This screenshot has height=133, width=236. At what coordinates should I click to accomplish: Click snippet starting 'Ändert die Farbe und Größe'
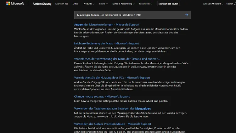click(127, 49)
